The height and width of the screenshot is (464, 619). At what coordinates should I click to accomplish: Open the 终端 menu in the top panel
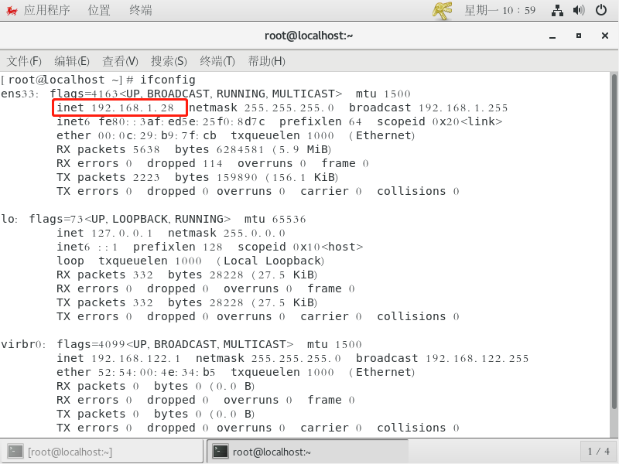[141, 10]
